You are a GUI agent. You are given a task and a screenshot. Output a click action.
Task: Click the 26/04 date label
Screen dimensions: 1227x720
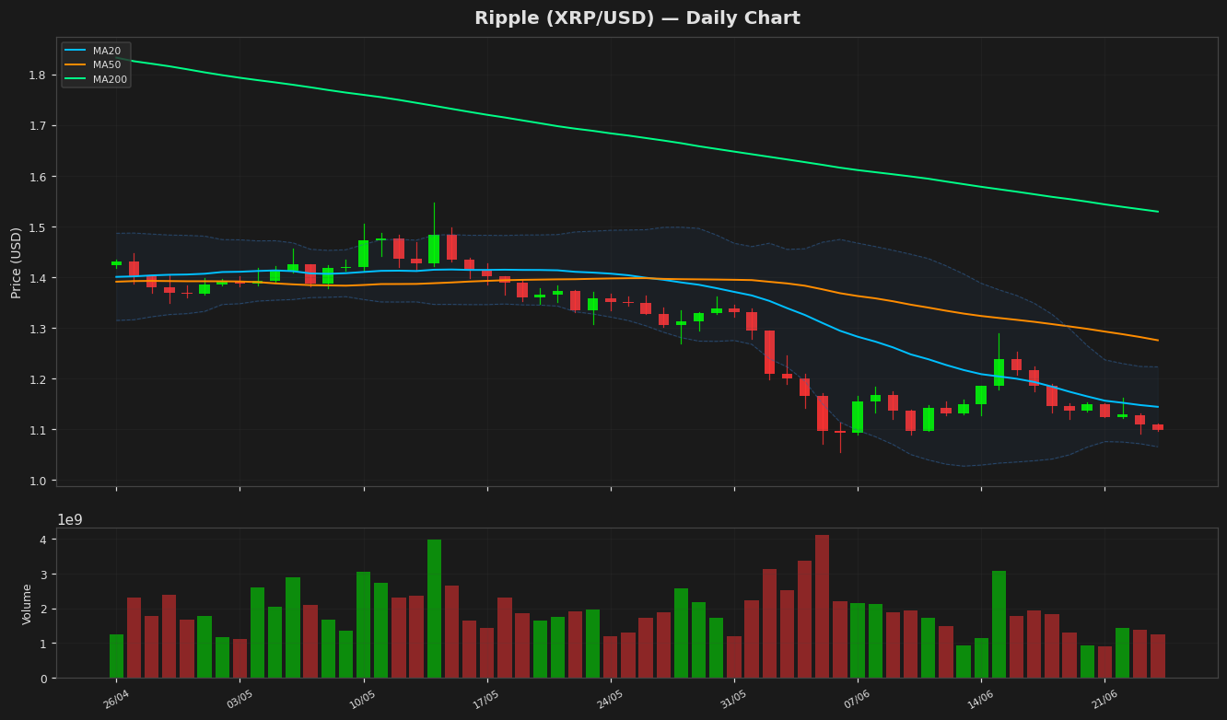[x=116, y=699]
